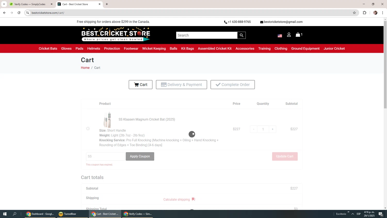Open the Wicket Keeping menu
This screenshot has height=218, width=387.
(x=154, y=49)
